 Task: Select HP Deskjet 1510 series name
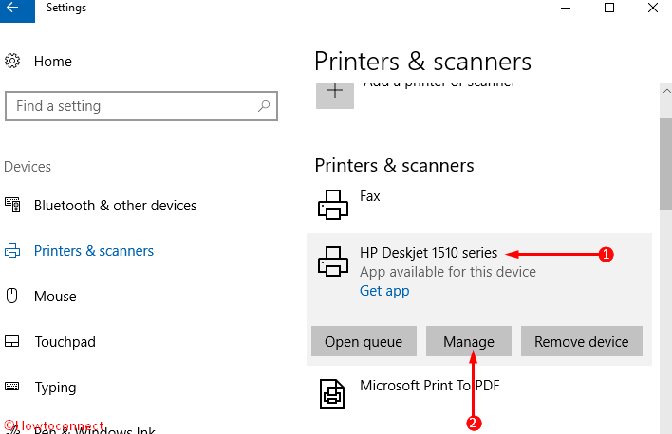(x=429, y=253)
